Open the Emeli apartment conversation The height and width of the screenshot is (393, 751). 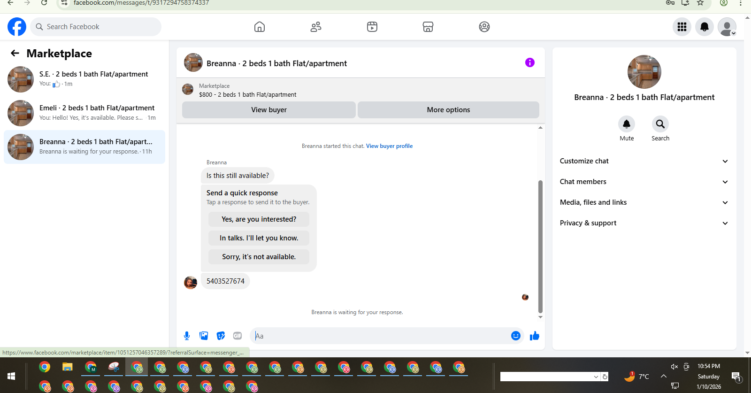tap(84, 113)
